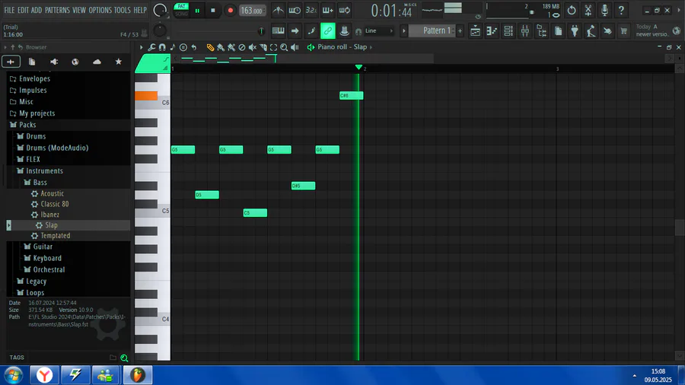Open piano roll options menu arrow
Screen dimensions: 685x385
[141, 47]
